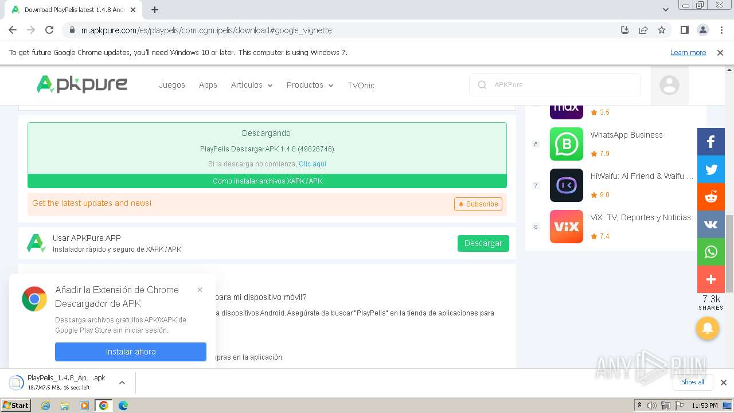
Task: Click the address bar URL
Action: [x=206, y=30]
